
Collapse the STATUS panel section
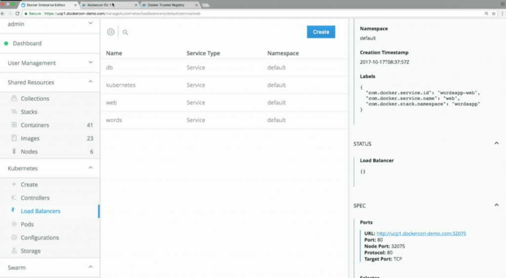click(x=496, y=143)
